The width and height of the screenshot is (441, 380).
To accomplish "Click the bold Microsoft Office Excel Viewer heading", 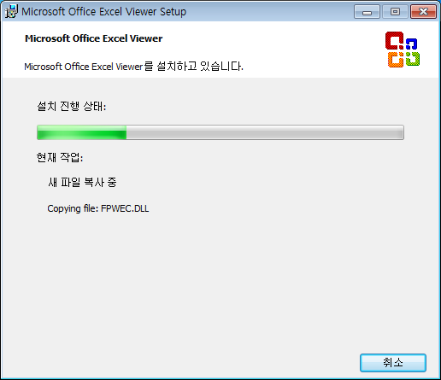I will pyautogui.click(x=94, y=38).
